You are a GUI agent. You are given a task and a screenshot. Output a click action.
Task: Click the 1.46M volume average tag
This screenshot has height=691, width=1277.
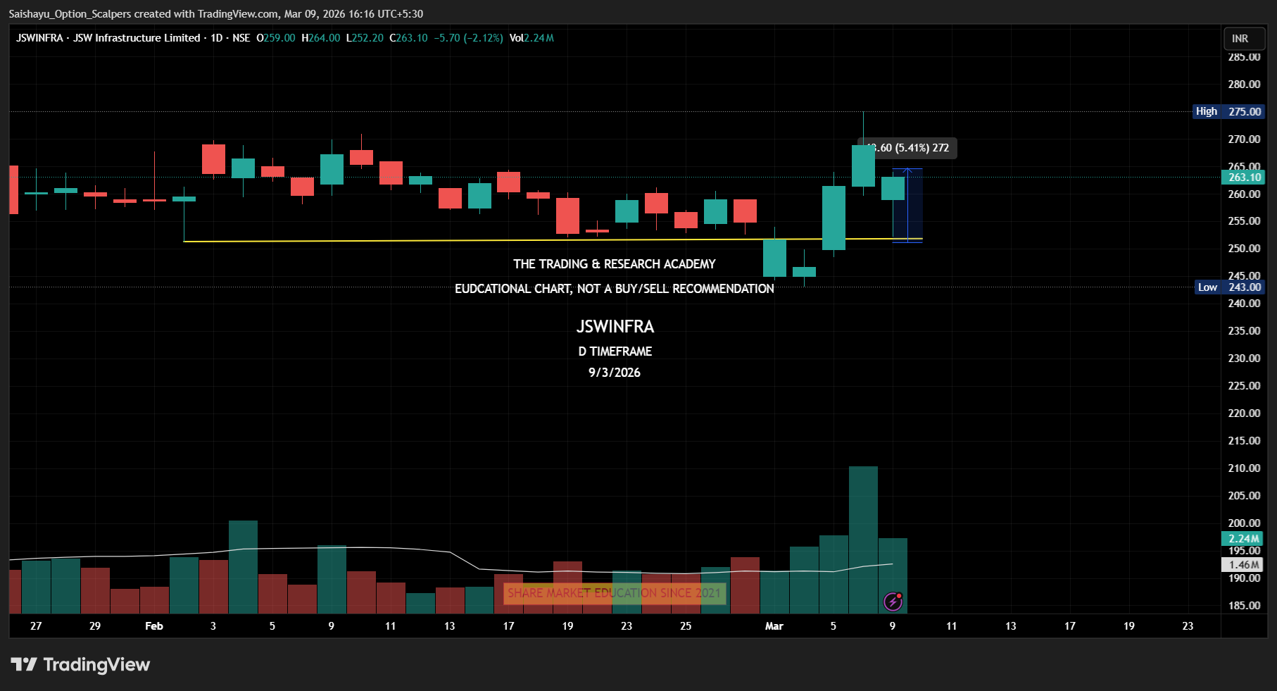1243,565
